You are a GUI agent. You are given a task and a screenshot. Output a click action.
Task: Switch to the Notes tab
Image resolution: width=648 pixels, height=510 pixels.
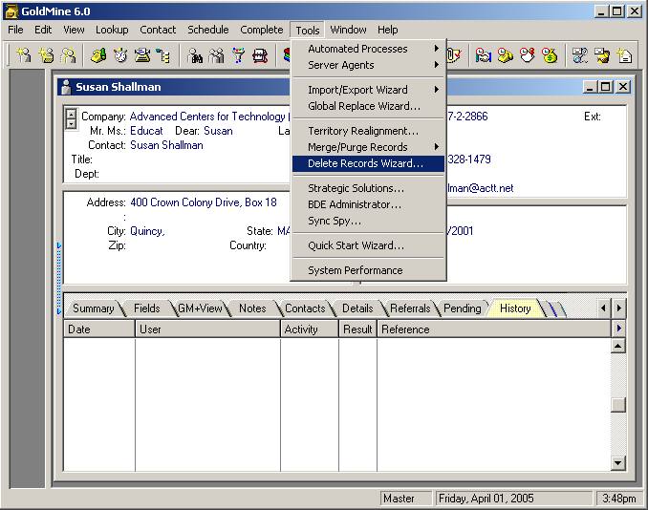click(252, 308)
